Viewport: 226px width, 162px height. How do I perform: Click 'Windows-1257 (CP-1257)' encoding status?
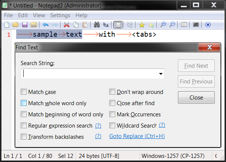click(x=173, y=156)
